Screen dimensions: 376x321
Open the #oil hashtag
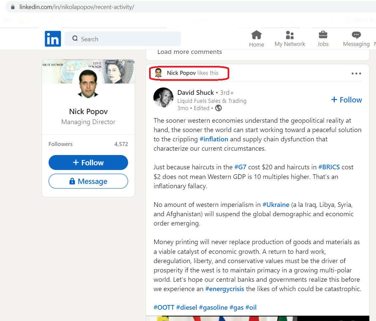pos(251,307)
